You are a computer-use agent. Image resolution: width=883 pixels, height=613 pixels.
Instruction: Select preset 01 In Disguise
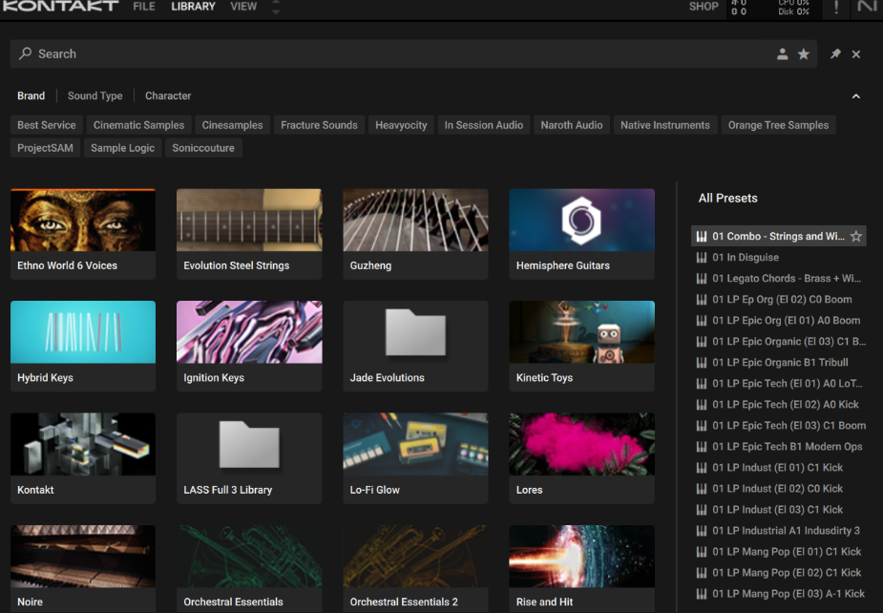[x=778, y=258]
